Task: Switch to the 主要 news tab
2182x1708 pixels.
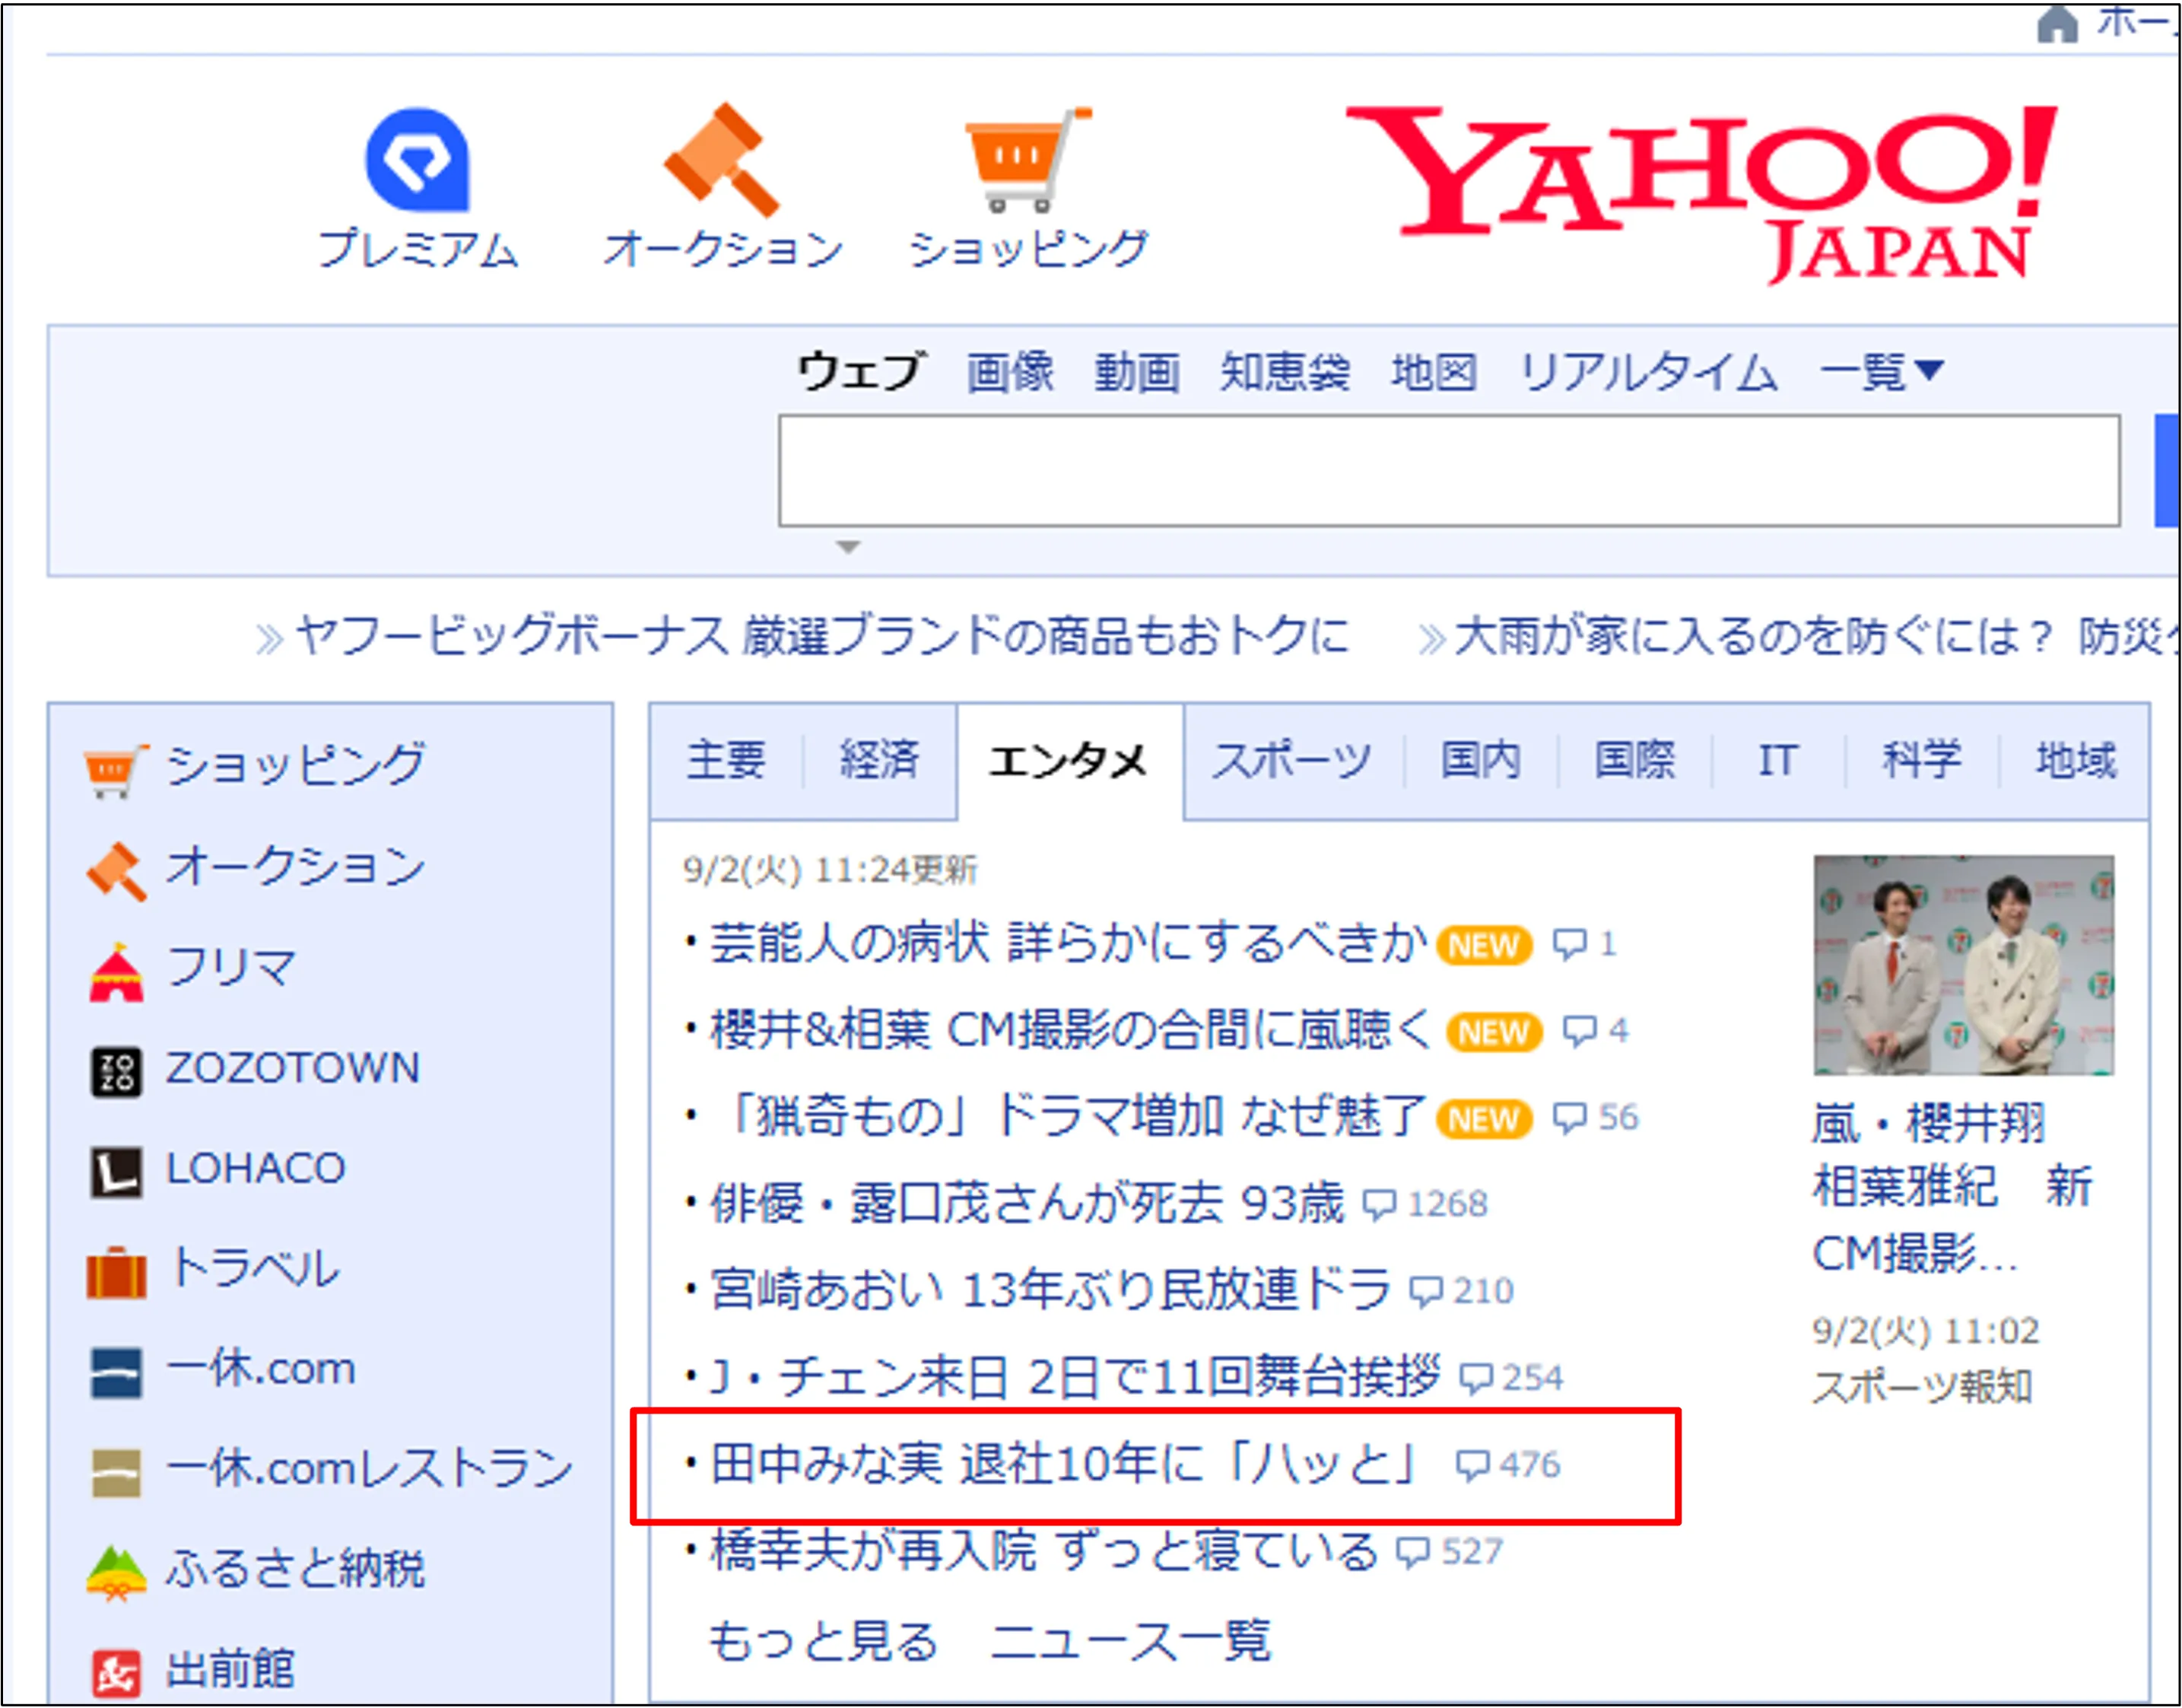Action: pos(726,761)
